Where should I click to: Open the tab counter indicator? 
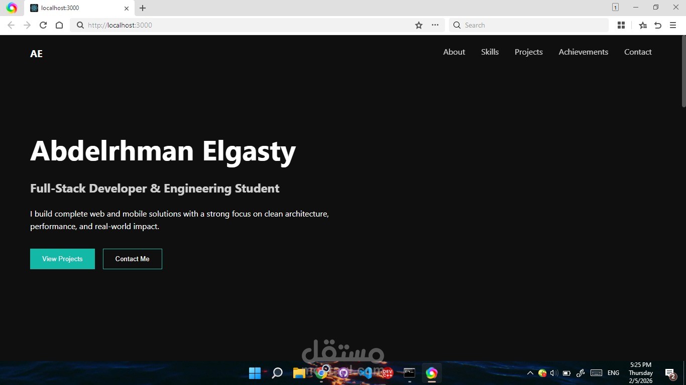(x=615, y=7)
